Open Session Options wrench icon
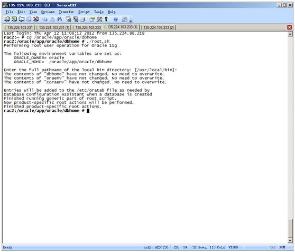This screenshot has width=295, height=252. 99,19
